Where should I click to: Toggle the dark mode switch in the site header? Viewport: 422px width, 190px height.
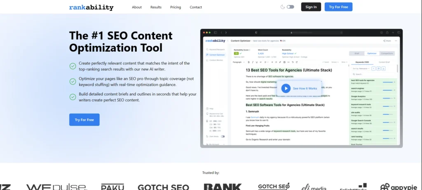[290, 7]
